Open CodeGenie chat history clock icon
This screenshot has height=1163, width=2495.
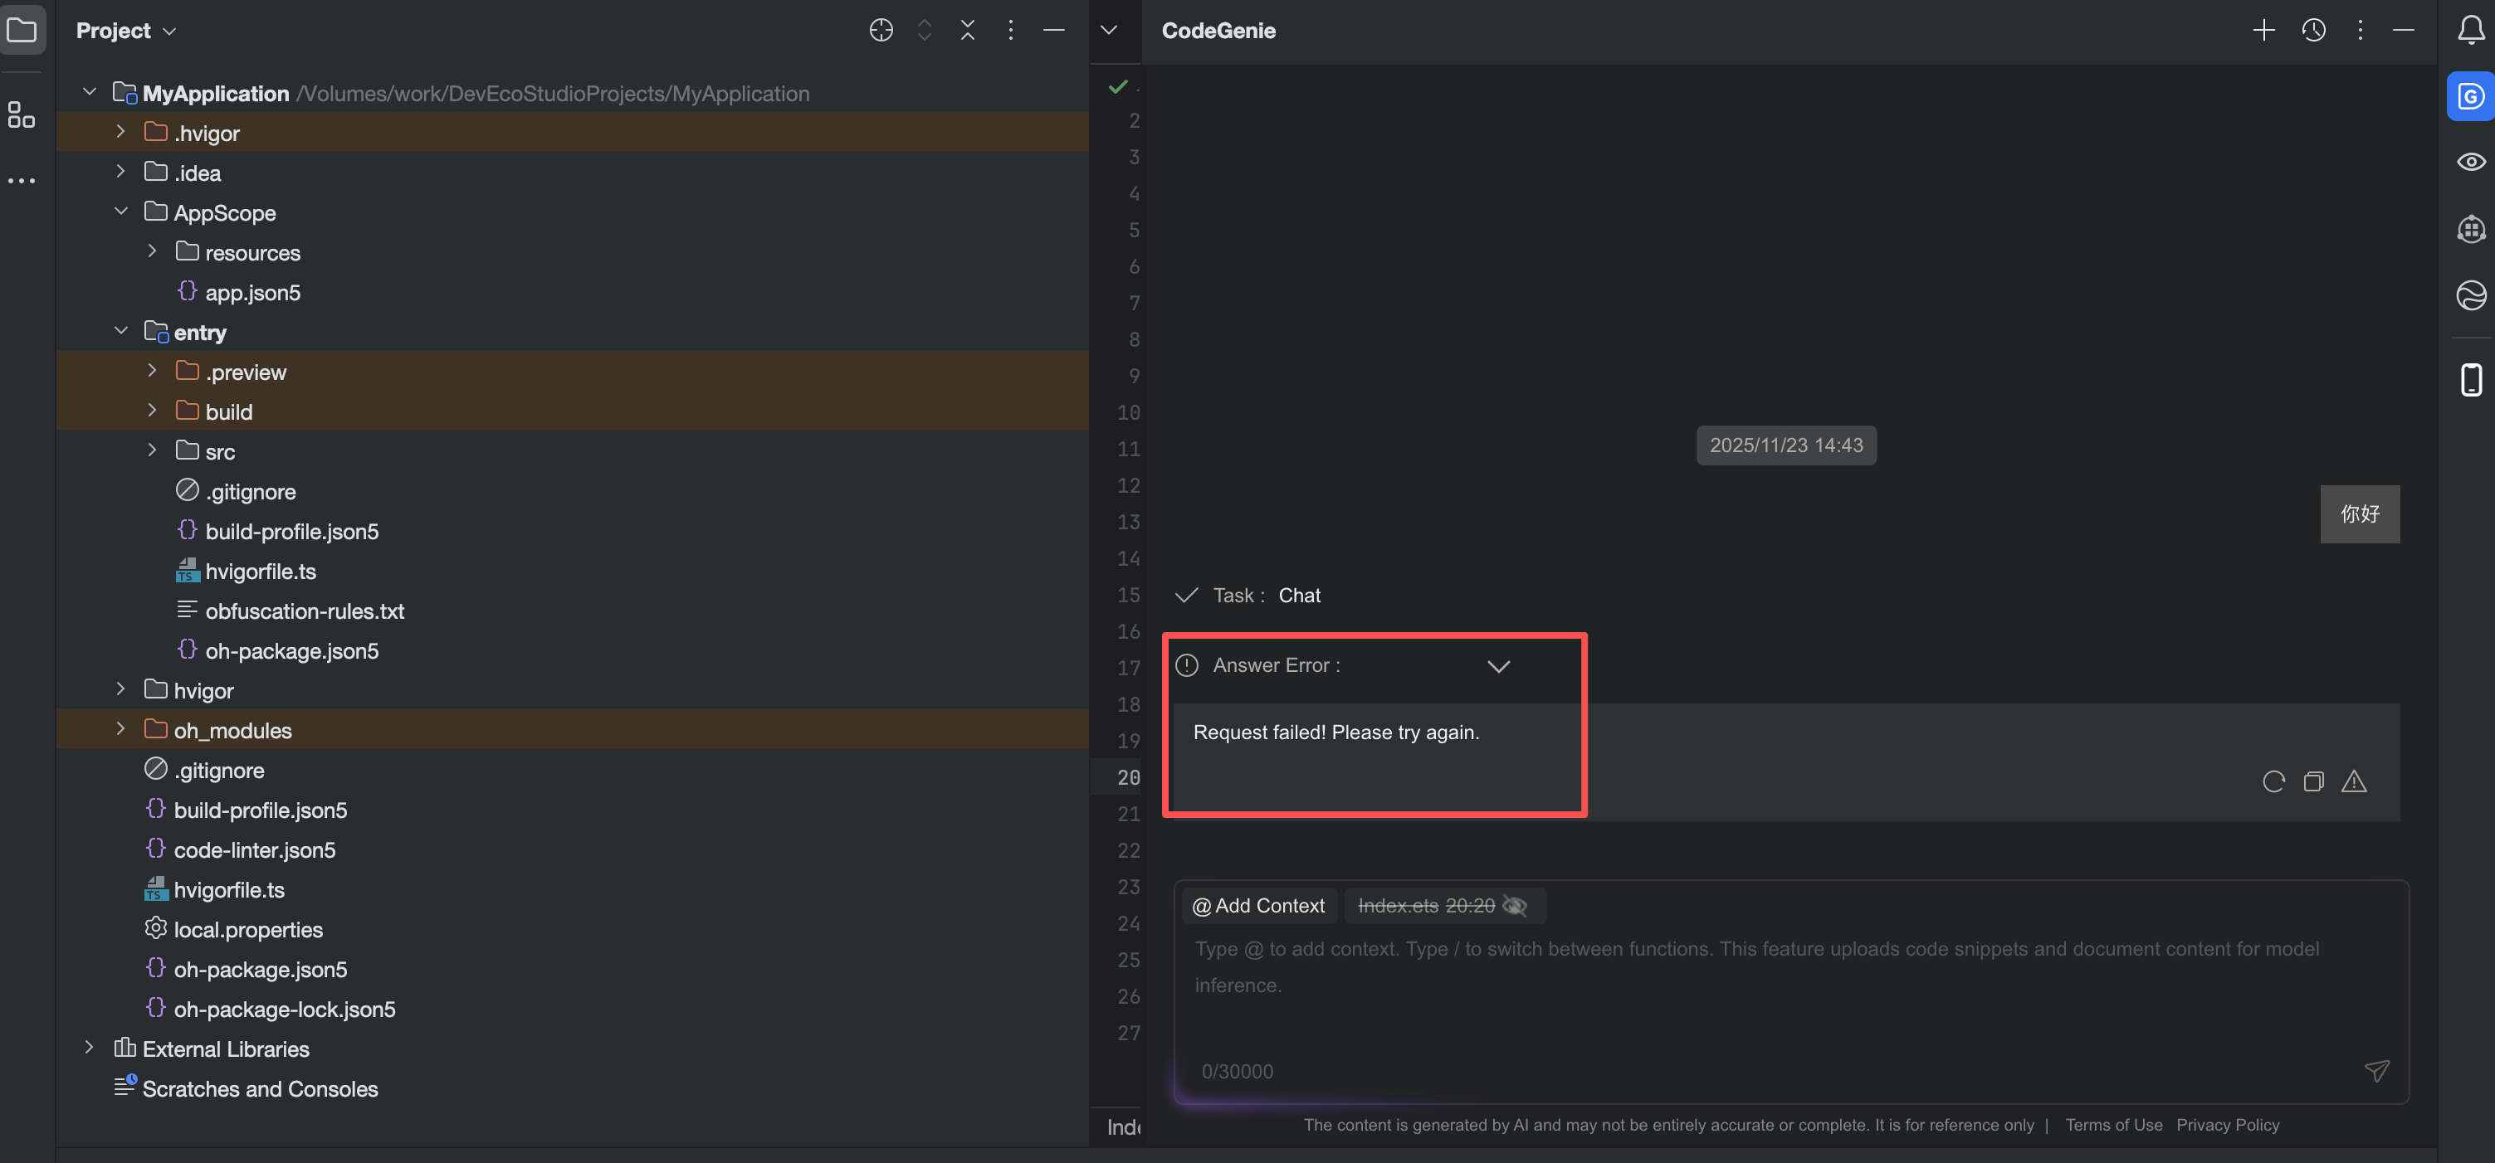(x=2313, y=30)
